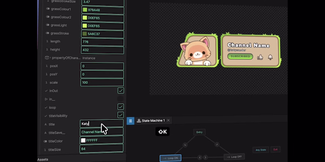Click the bell notification icon on the artboard
The height and width of the screenshot is (162, 325).
[270, 57]
